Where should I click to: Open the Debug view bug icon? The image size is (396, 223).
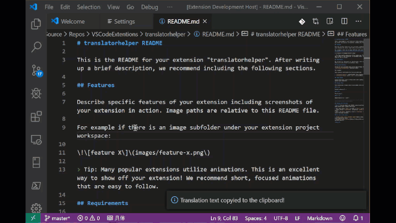point(36,94)
